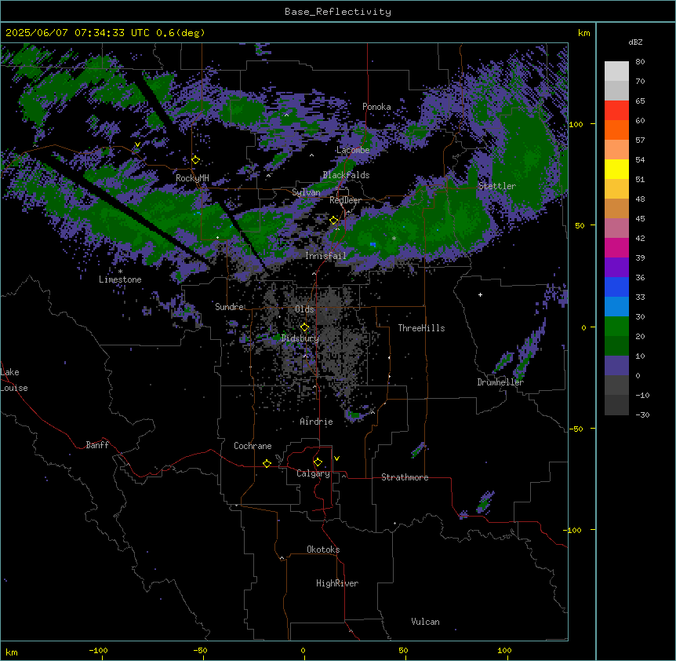Click the Lacombe city label
This screenshot has height=661, width=676.
pyautogui.click(x=353, y=150)
